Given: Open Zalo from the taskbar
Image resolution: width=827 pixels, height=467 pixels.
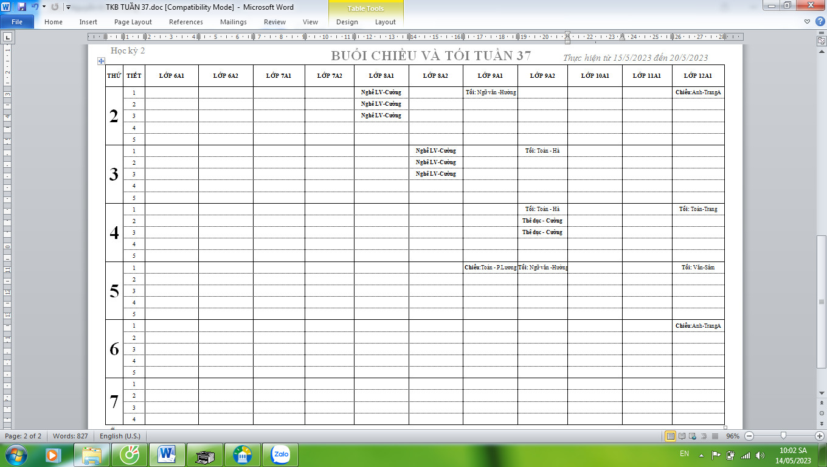Looking at the screenshot, I should pos(280,454).
